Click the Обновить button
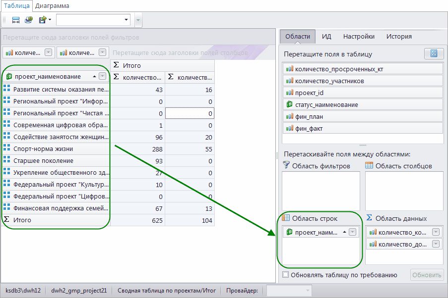Image resolution: width=448 pixels, height=298 pixels. pos(426,275)
